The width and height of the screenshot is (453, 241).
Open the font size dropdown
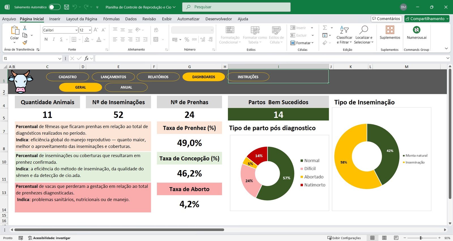pos(90,30)
